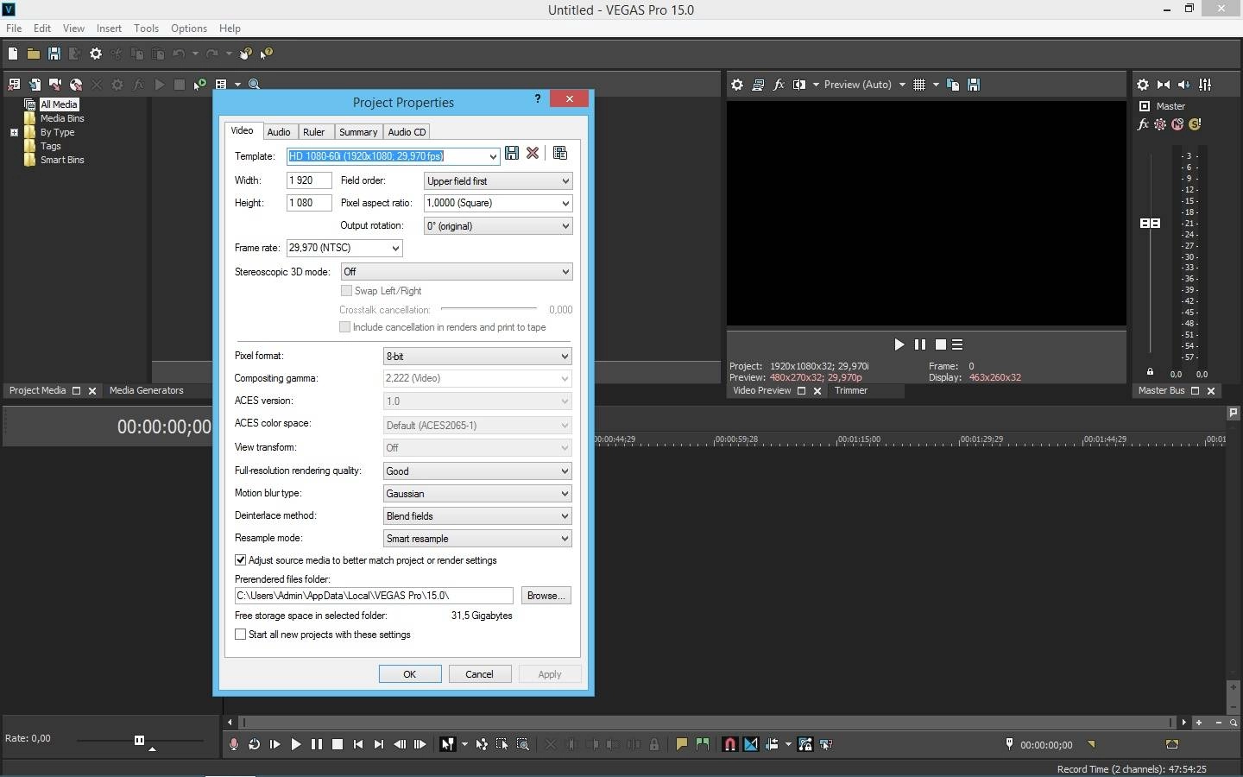Enable Start all new projects with these settings

click(x=241, y=635)
